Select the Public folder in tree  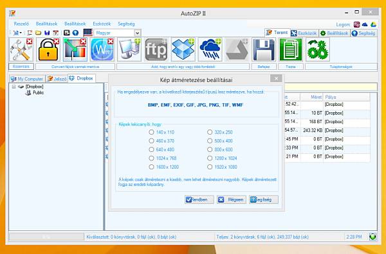[38, 92]
